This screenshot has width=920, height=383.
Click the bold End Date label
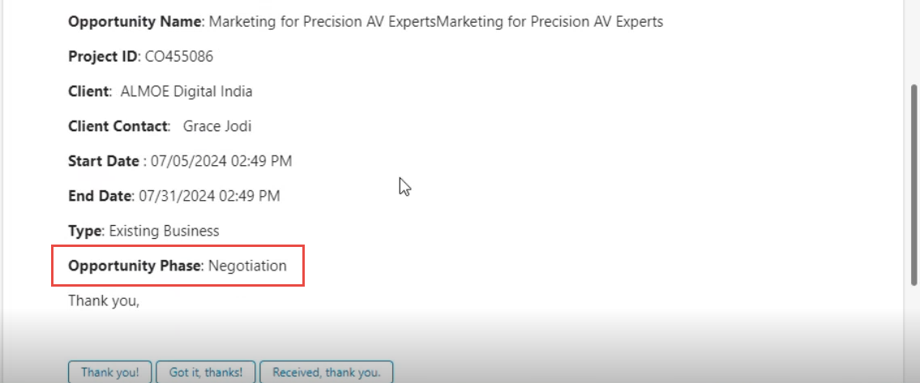click(101, 196)
